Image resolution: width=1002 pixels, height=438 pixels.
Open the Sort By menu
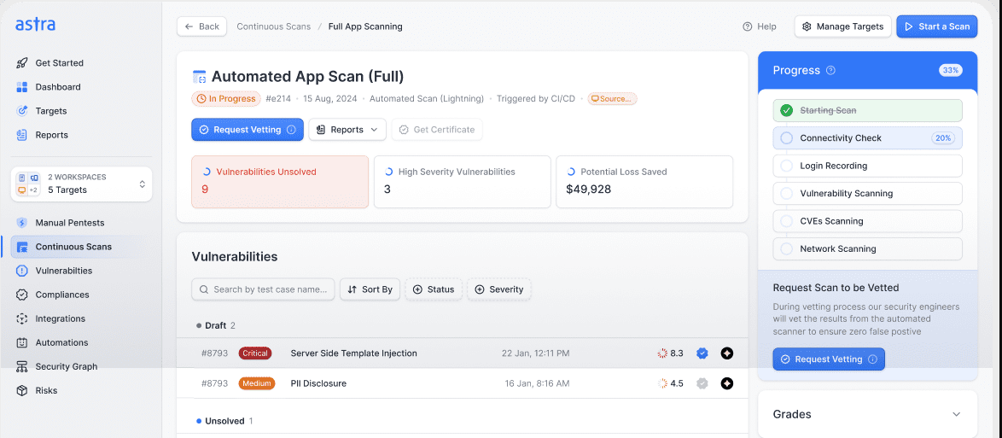(x=370, y=289)
